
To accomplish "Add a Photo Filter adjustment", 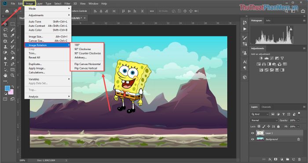I will [275, 64].
